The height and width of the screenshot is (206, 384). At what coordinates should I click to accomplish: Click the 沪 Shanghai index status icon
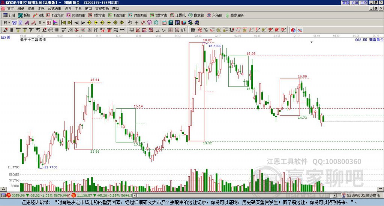tap(8, 195)
